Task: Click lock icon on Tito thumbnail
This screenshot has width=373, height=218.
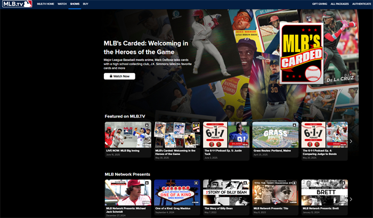Action: coord(294,183)
